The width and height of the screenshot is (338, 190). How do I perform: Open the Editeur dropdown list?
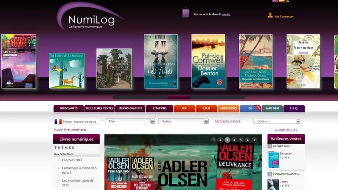tap(298, 121)
